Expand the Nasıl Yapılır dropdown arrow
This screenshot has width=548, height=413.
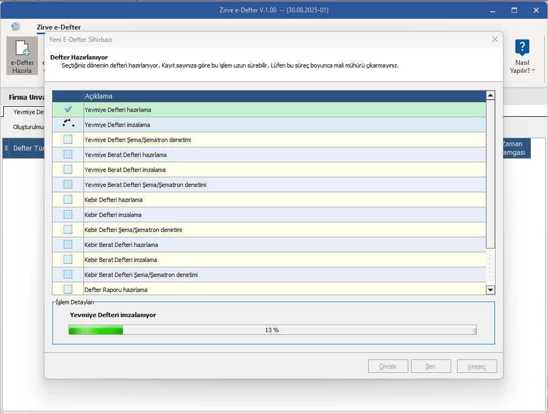point(534,70)
